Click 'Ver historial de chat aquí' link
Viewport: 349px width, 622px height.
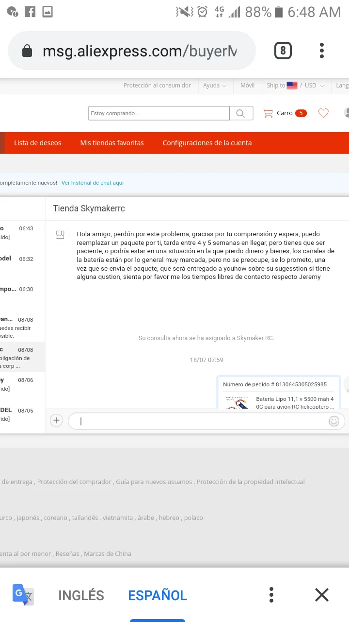(x=93, y=183)
